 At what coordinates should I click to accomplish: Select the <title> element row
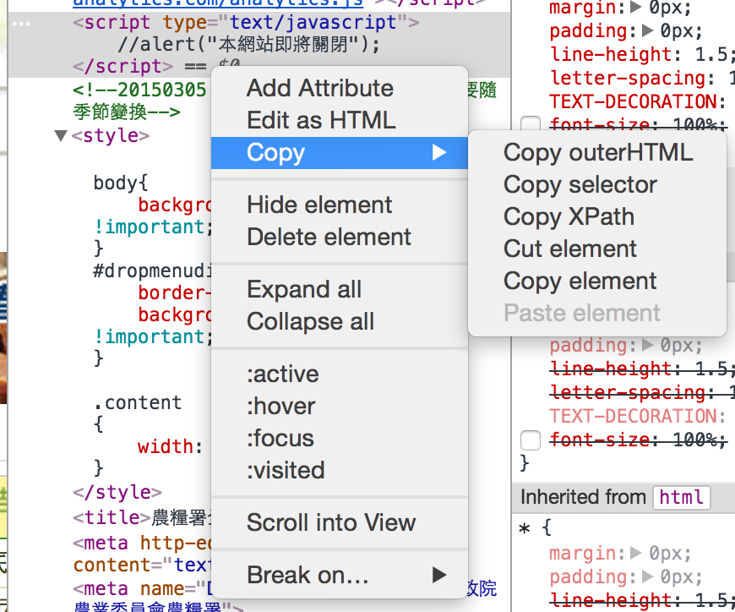(142, 517)
